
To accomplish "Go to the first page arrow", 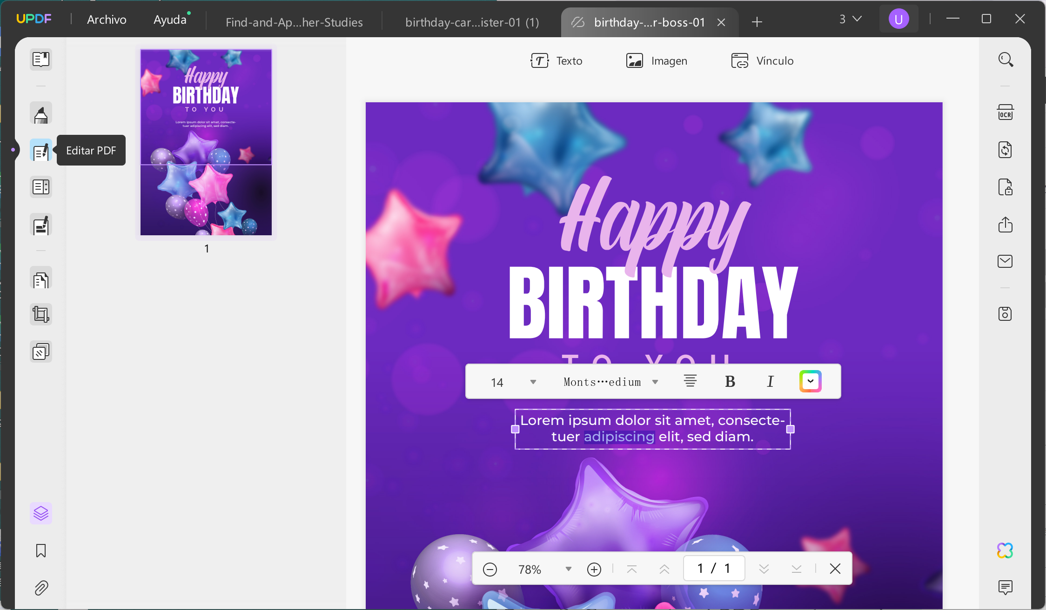I will (x=632, y=569).
